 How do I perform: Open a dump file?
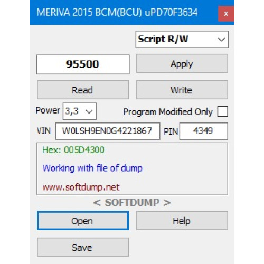83,221
